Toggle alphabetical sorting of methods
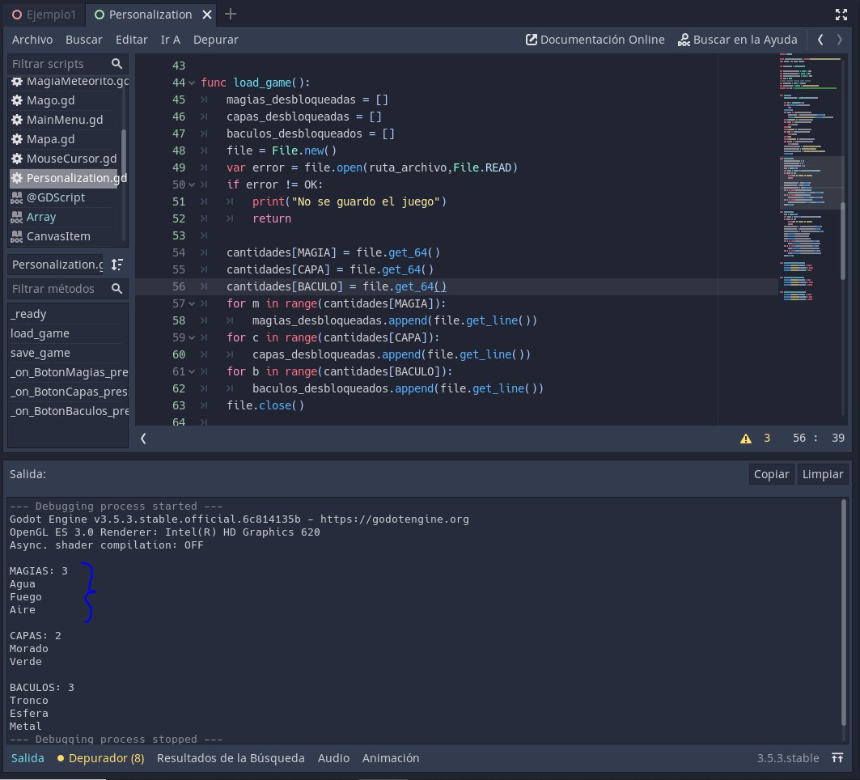The width and height of the screenshot is (860, 780). coord(117,265)
